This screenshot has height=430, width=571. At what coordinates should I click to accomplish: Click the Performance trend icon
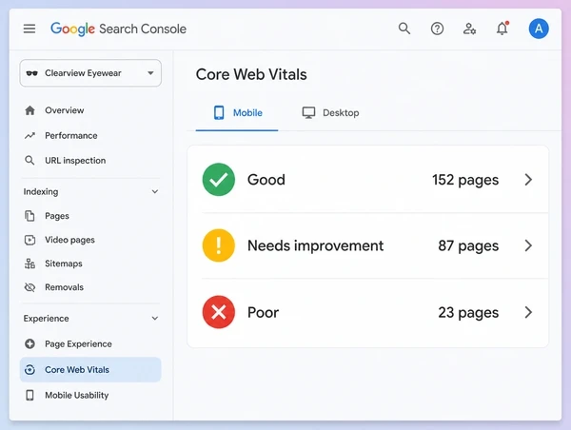[30, 136]
